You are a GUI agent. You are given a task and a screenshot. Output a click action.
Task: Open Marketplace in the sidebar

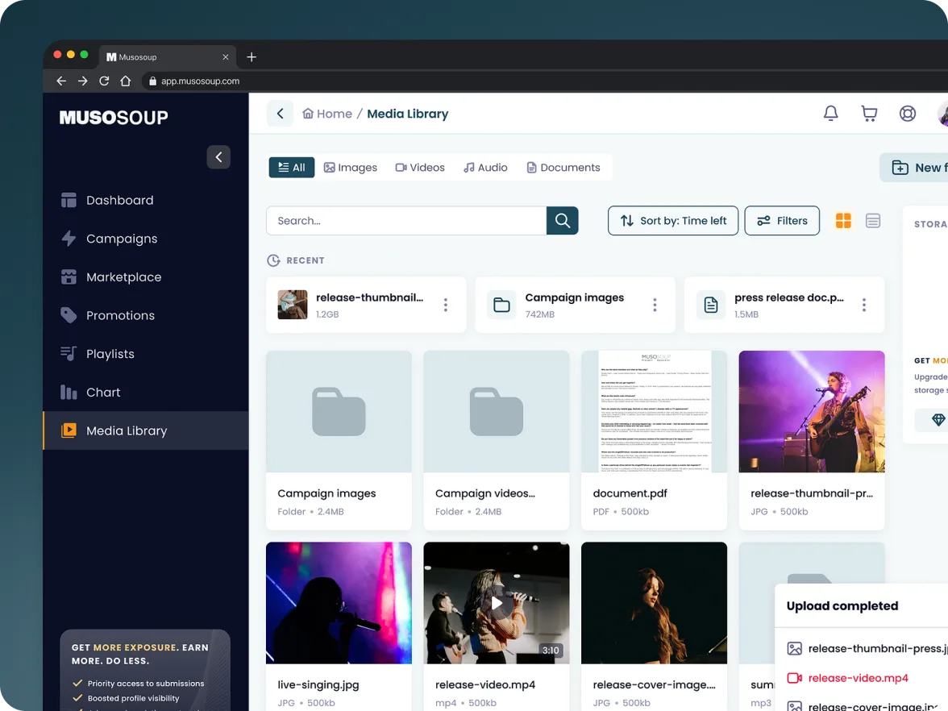(145, 277)
